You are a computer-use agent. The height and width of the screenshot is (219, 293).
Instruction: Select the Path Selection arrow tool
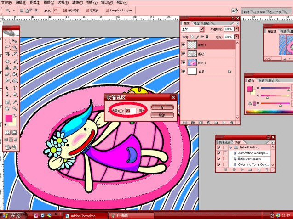coord(7,88)
